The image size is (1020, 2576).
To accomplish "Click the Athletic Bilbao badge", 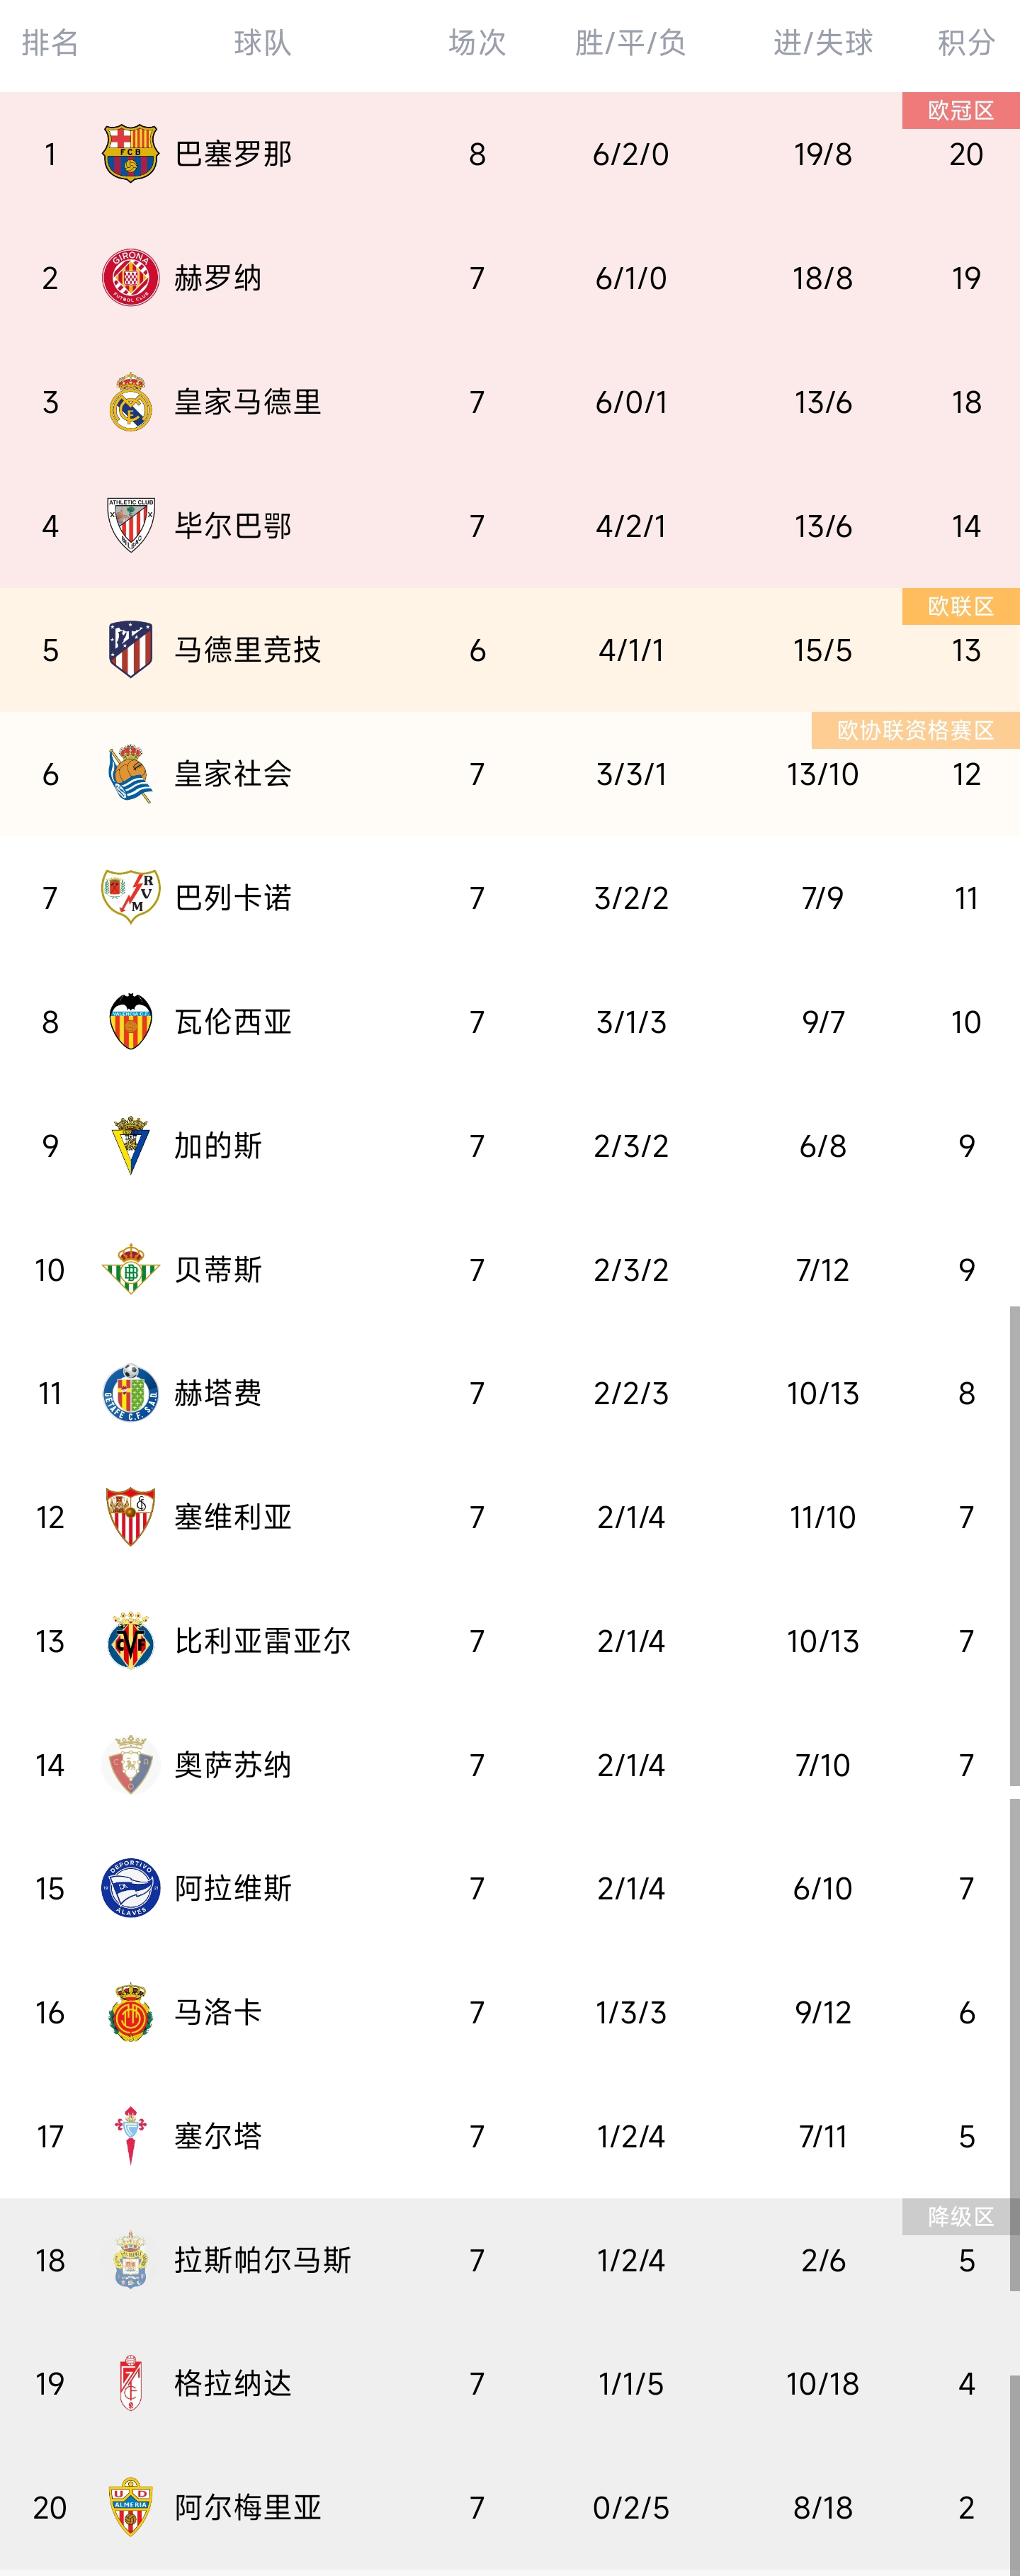I will tap(130, 526).
